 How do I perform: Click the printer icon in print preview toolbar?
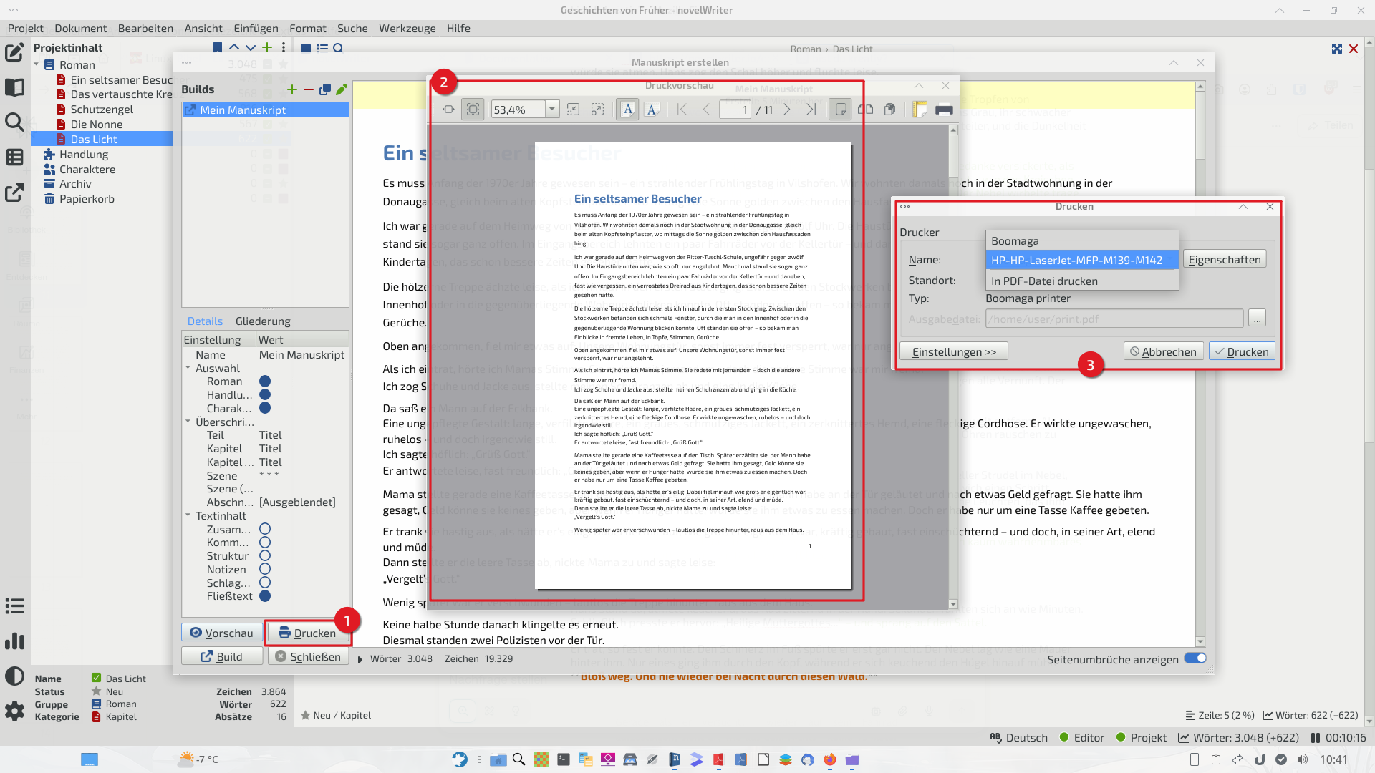[x=944, y=110]
